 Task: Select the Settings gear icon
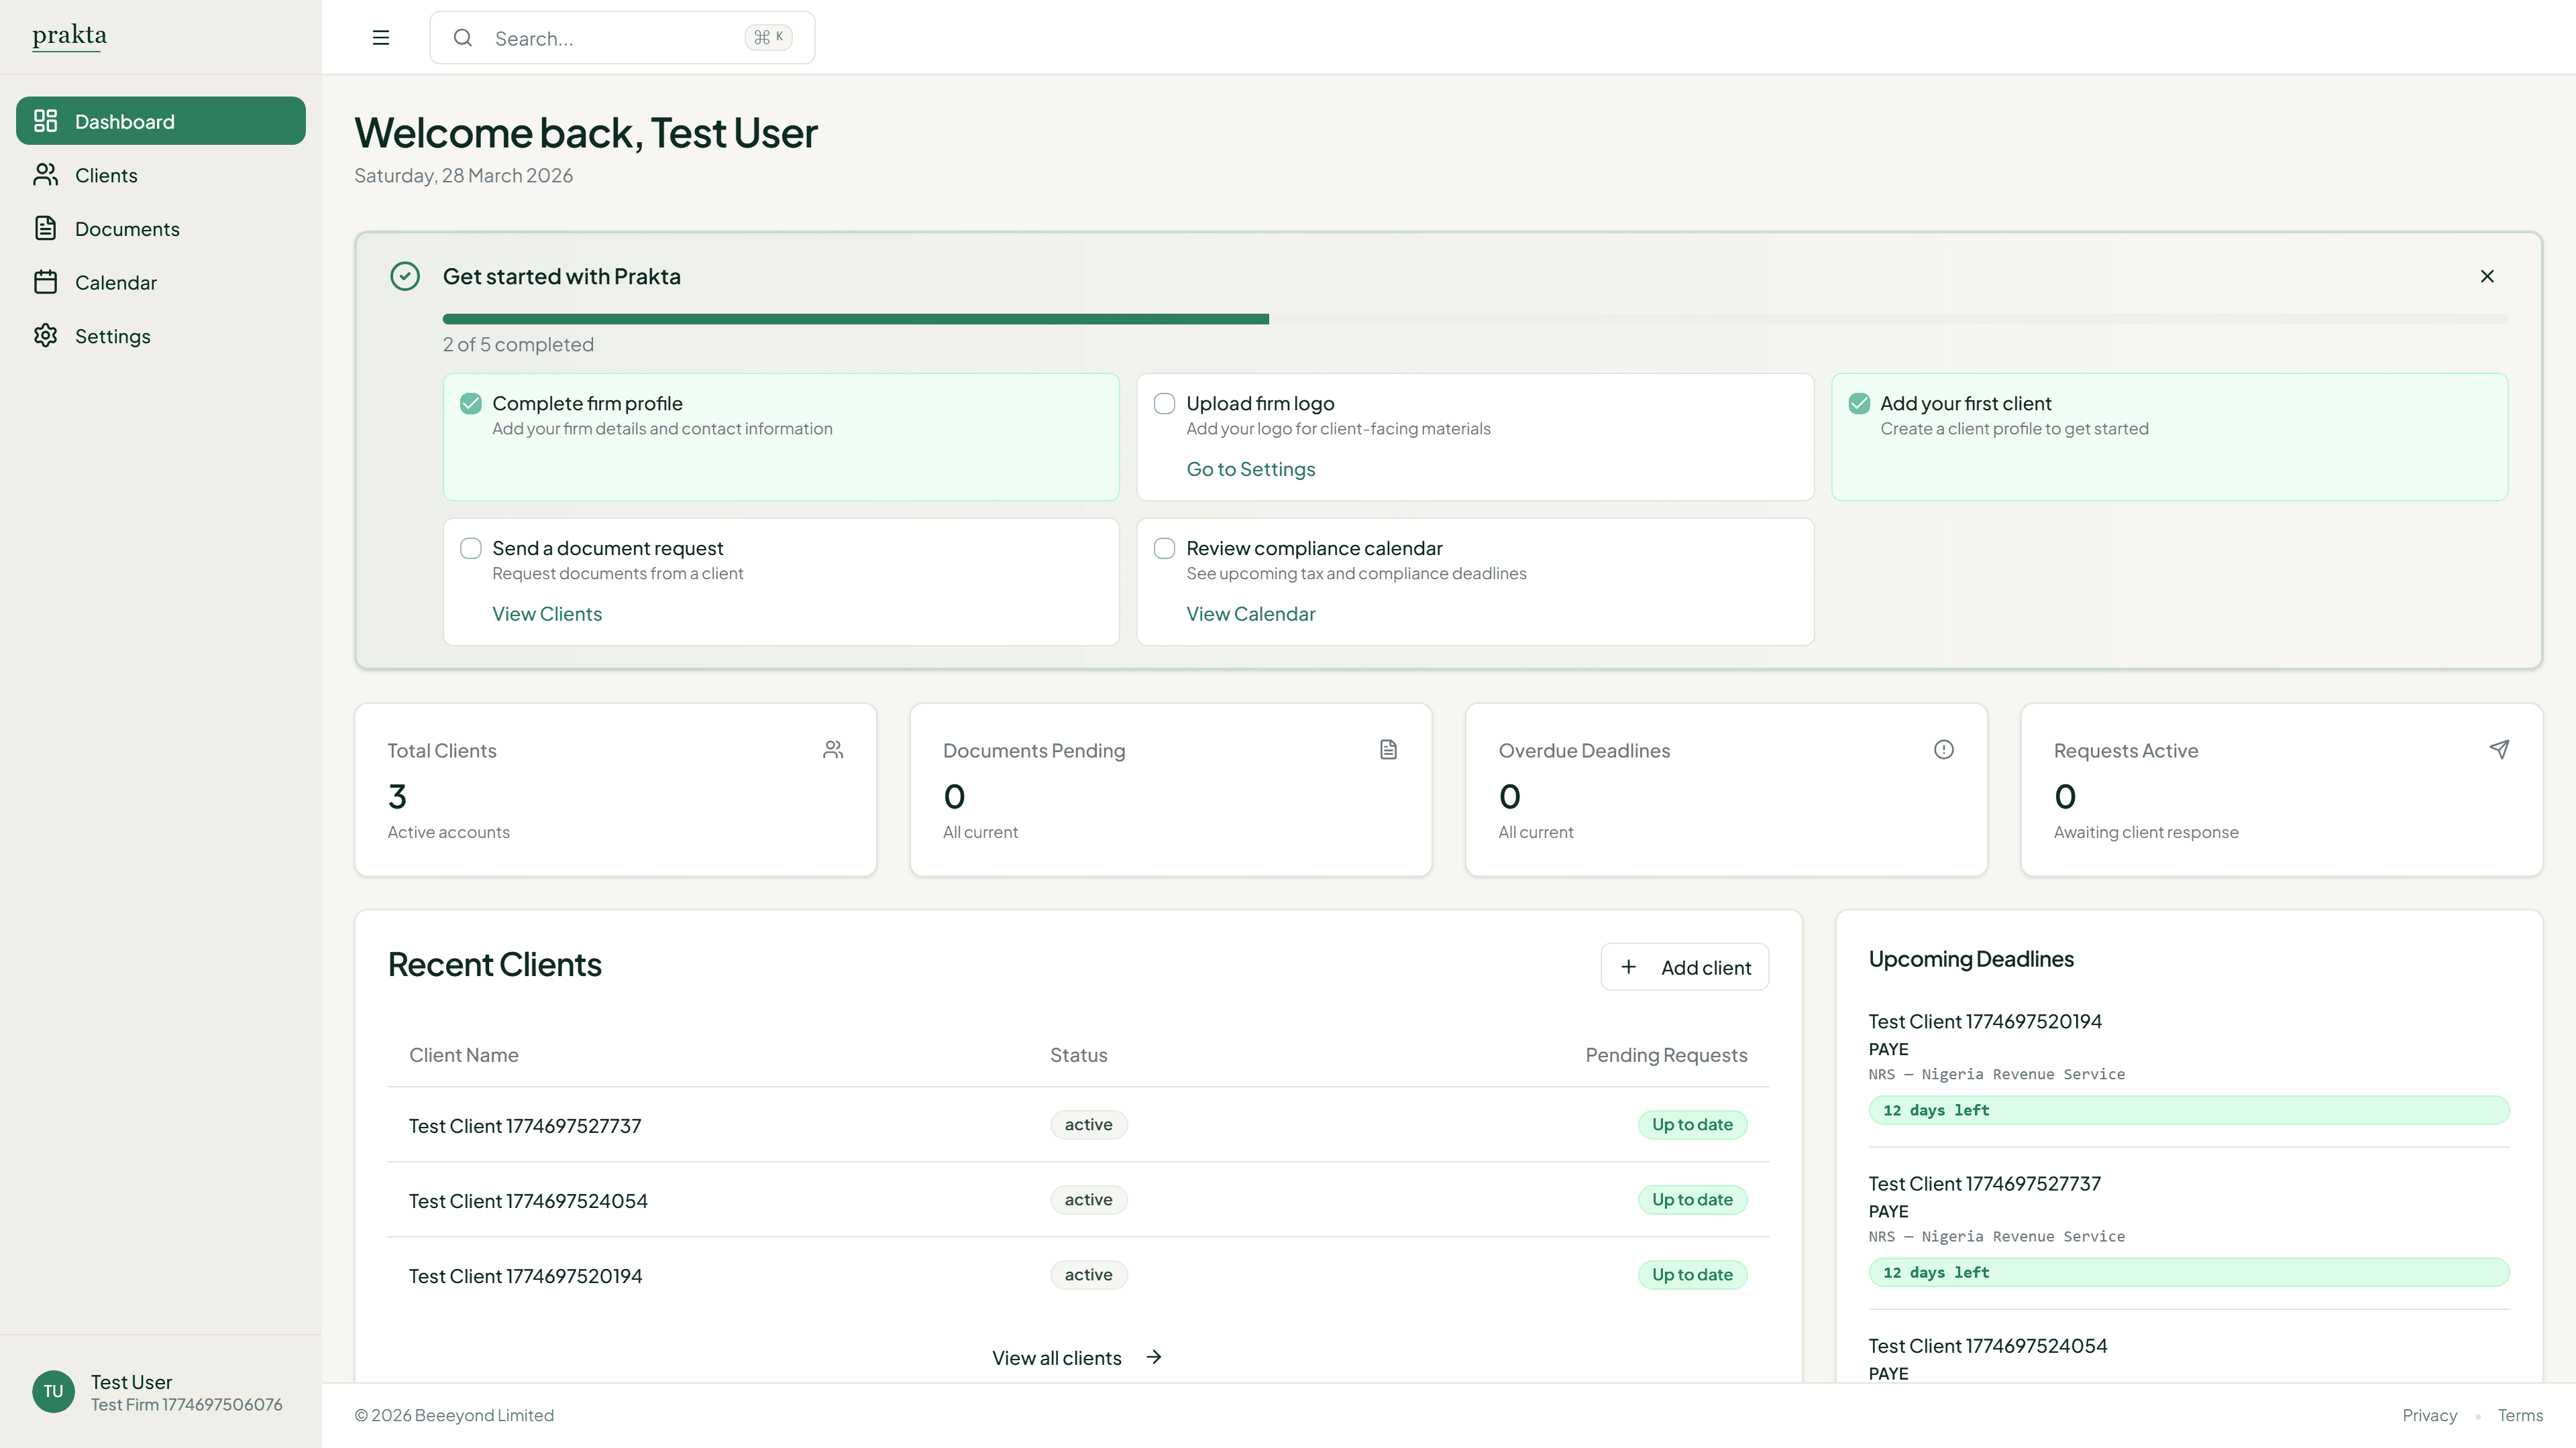pos(45,336)
